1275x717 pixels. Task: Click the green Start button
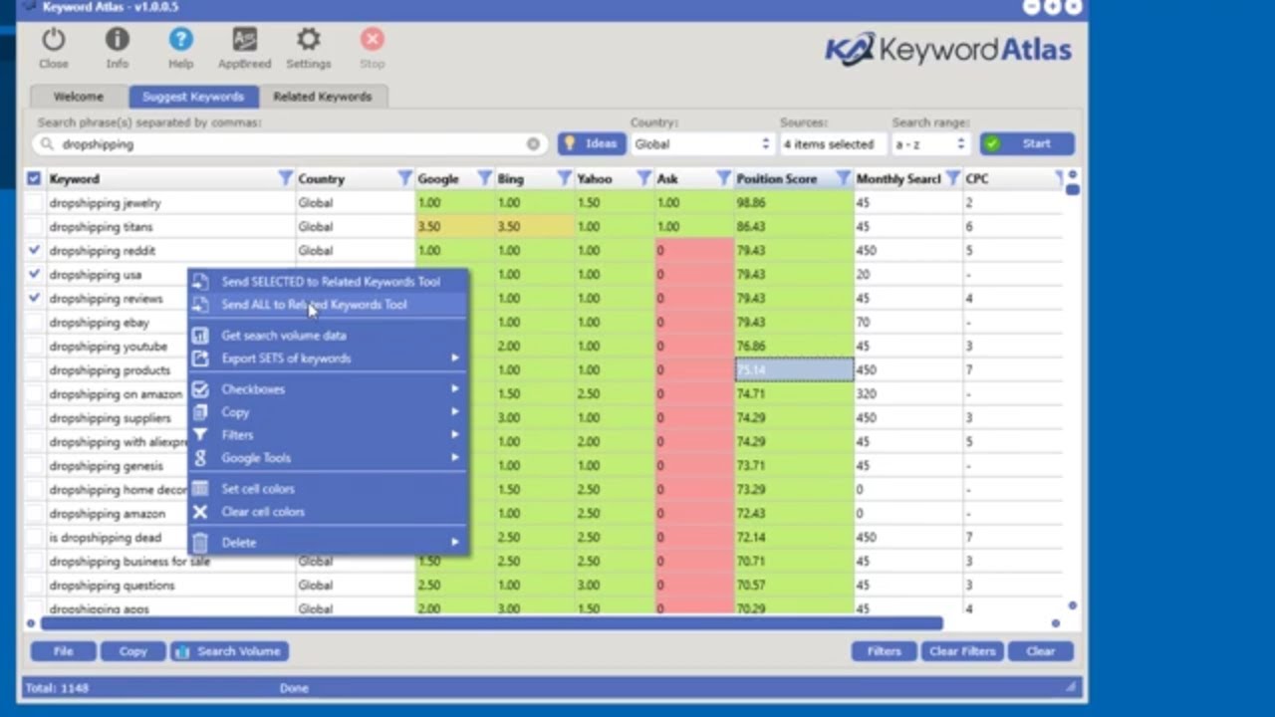pos(1027,144)
